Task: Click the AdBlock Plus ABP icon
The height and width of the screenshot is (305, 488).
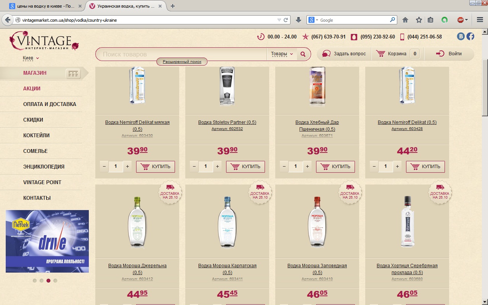Action: point(461,20)
